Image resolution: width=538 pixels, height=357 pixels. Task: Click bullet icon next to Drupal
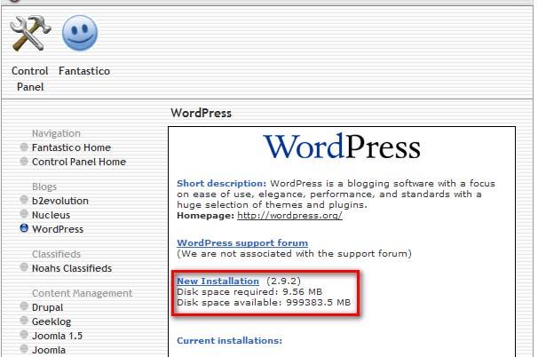click(24, 307)
